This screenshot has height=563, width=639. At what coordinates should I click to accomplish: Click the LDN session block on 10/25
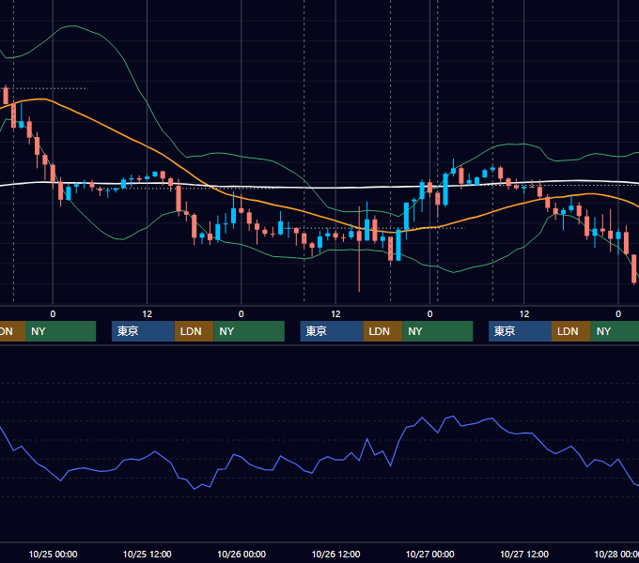coord(194,331)
